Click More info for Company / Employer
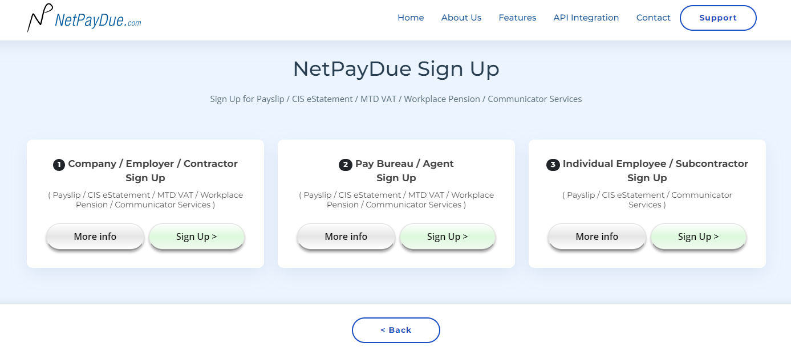Image resolution: width=791 pixels, height=355 pixels. click(95, 236)
